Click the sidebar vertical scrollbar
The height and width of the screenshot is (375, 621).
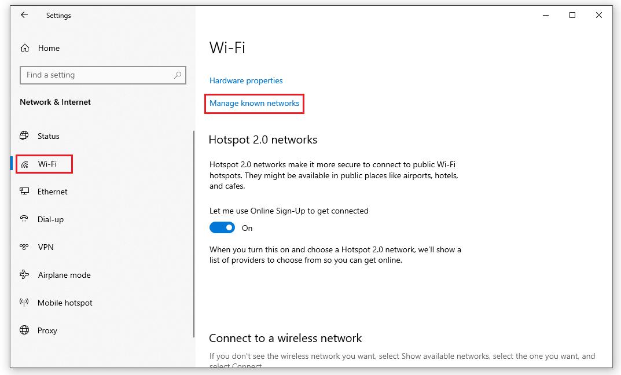click(194, 234)
